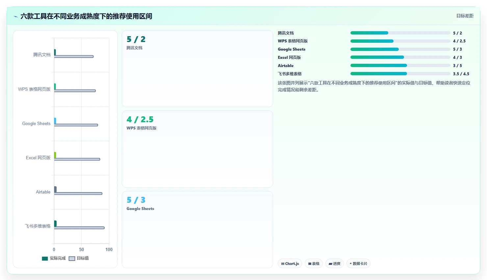Viewport: 487px width, 280px height.
Task: Click the 进度 tag chip
Action: (x=335, y=264)
